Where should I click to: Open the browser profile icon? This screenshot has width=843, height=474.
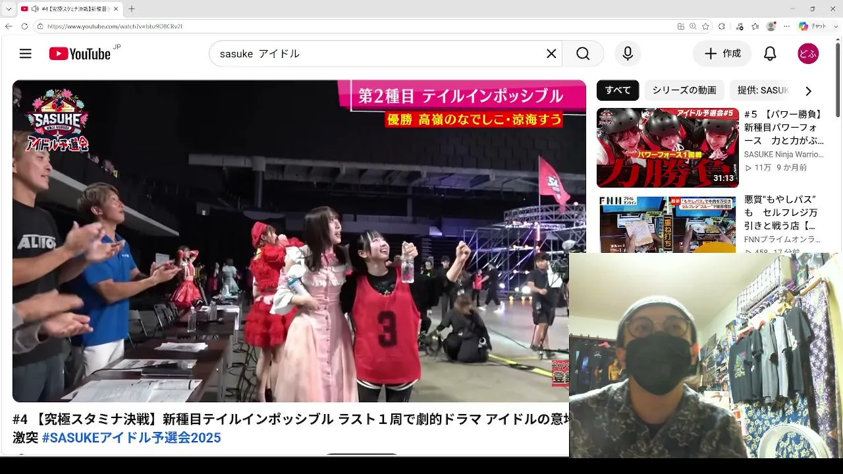pos(771,26)
